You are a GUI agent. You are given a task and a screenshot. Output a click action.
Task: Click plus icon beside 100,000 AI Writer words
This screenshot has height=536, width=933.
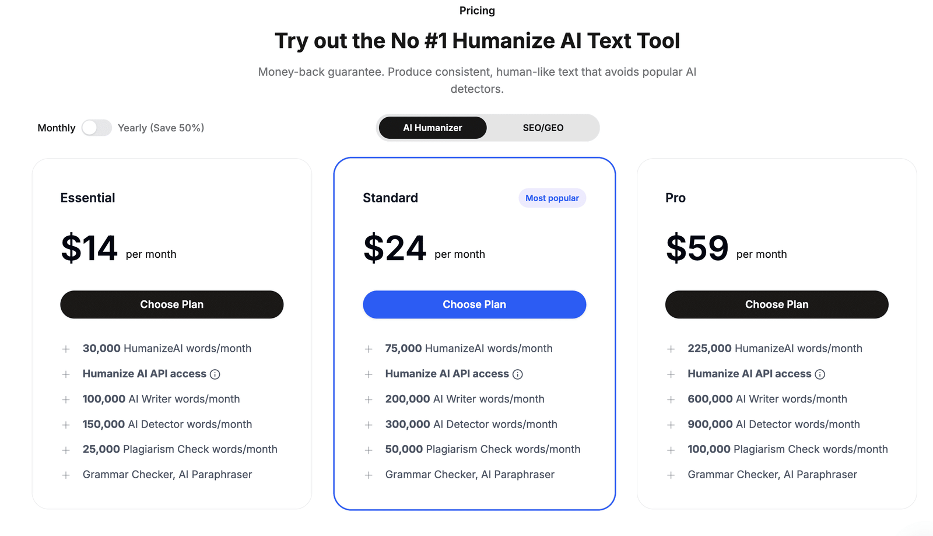[66, 399]
